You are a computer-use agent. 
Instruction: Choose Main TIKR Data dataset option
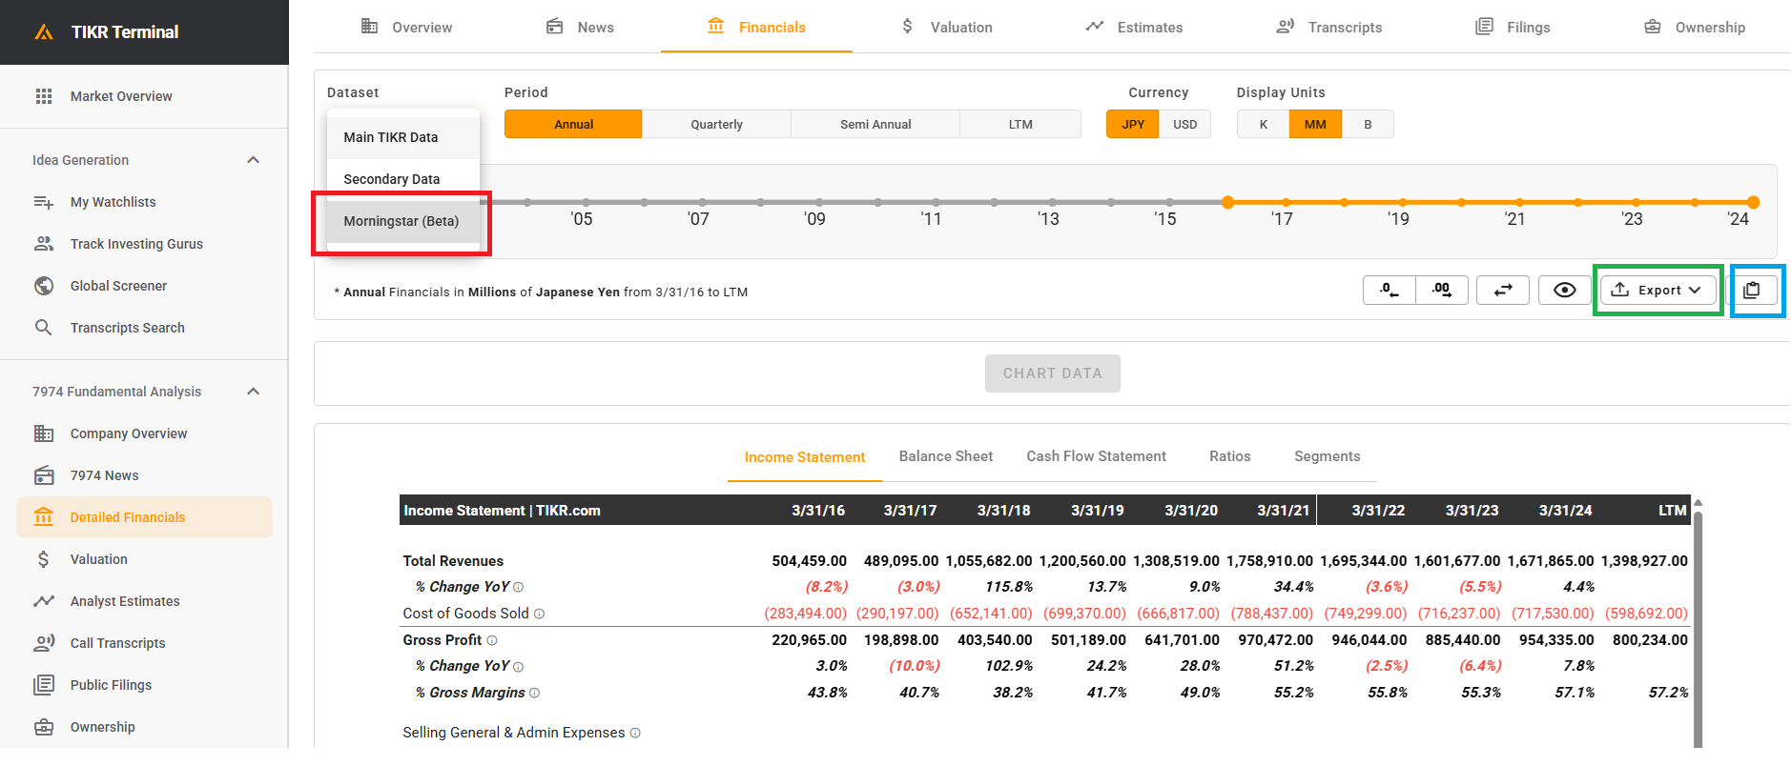pos(403,138)
